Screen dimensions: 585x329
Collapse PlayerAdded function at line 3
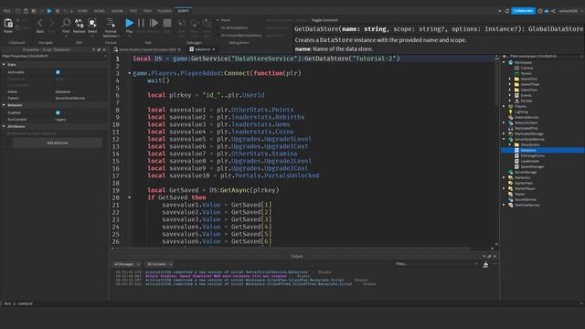[x=130, y=73]
